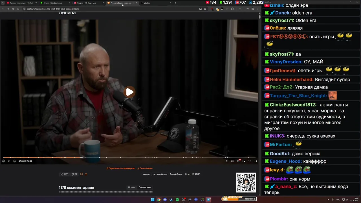Switch to audio version link
This screenshot has width=361, height=203.
click(x=121, y=168)
